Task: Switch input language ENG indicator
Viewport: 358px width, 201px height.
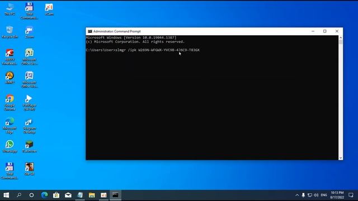Action: [324, 195]
